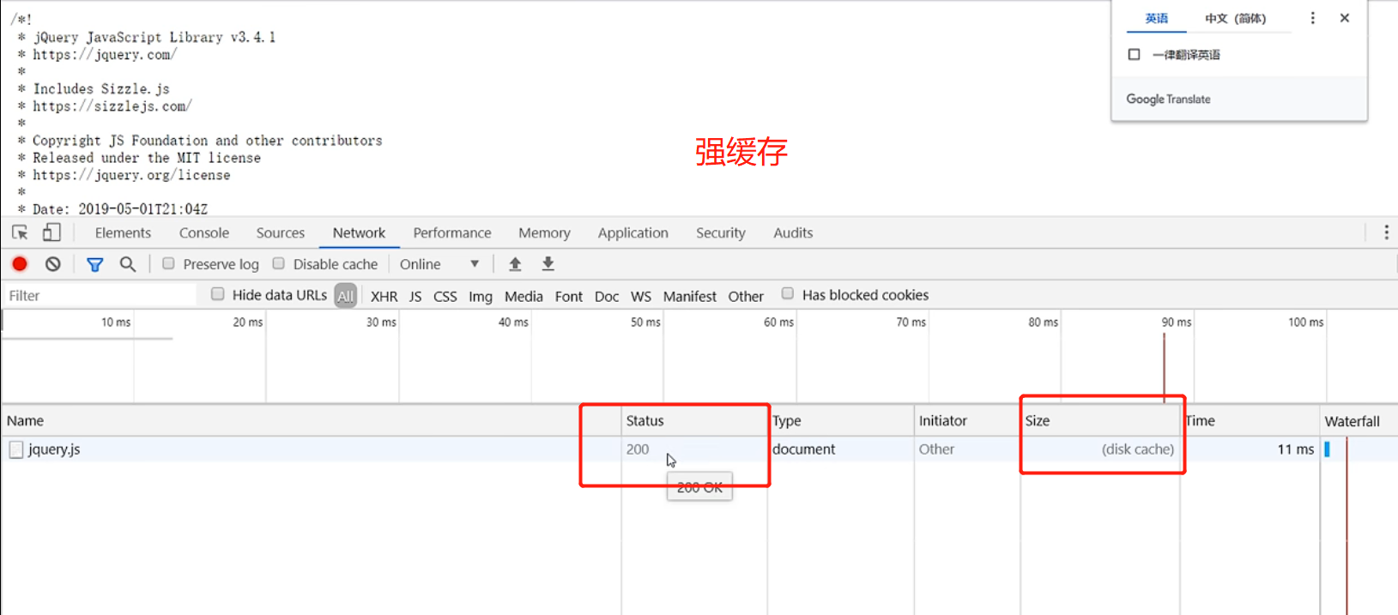Import HAR file with upload arrow

(515, 264)
